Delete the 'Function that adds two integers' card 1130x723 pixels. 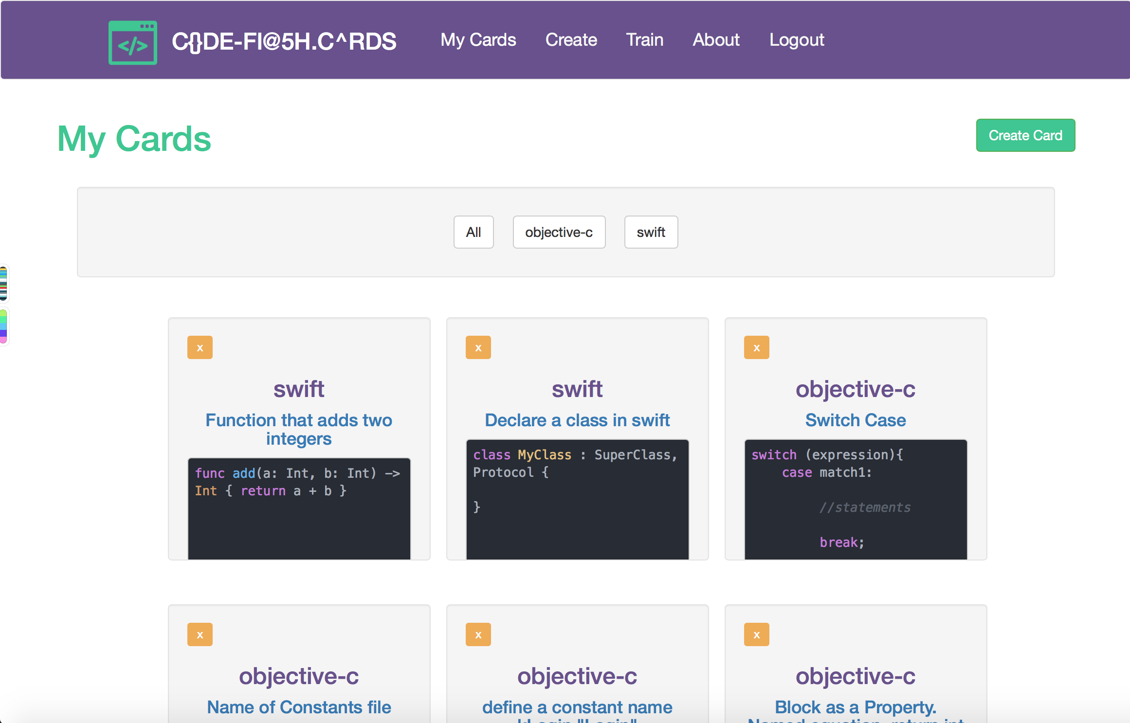click(x=200, y=347)
